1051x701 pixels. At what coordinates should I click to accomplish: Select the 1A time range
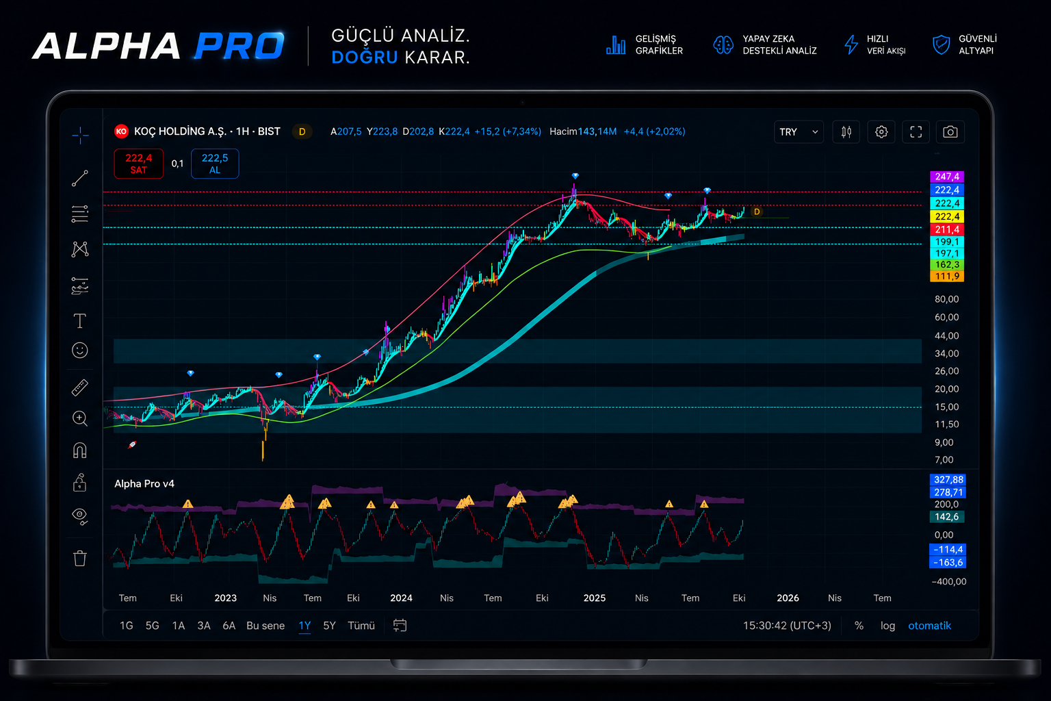[x=179, y=626]
